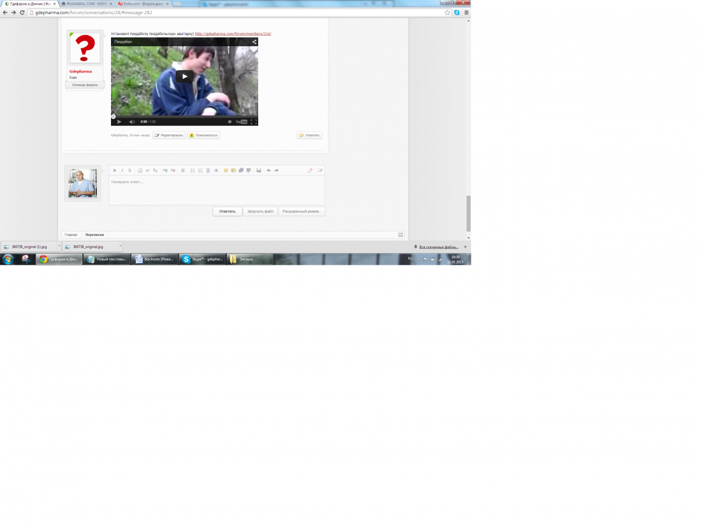Viewport: 701px width, 526px height.
Task: Click the share icon on video
Action: tap(254, 42)
